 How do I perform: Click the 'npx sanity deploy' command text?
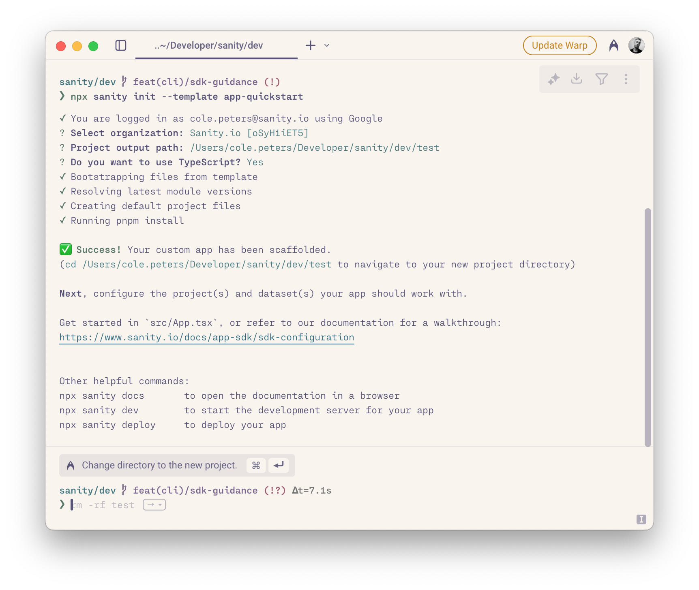tap(107, 425)
